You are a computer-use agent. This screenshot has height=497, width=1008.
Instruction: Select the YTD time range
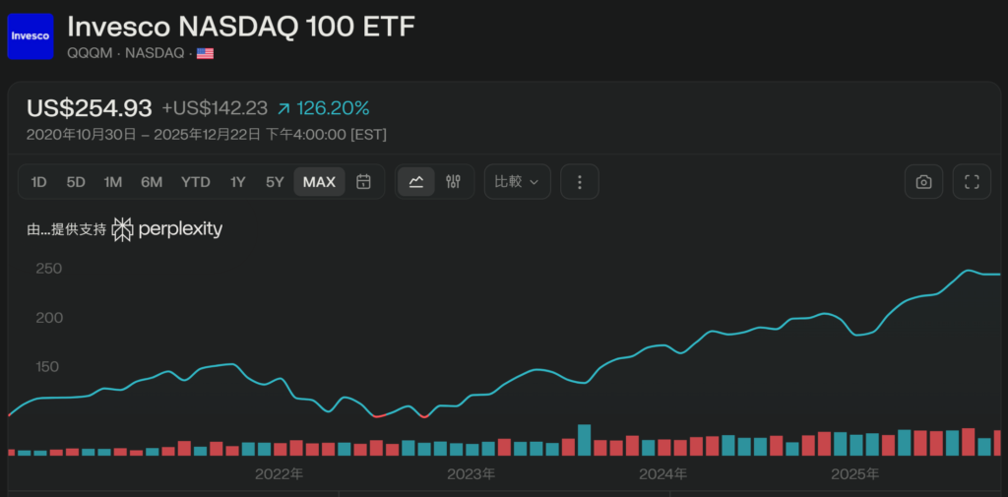[195, 182]
